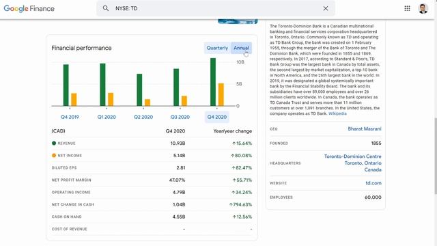This screenshot has width=437, height=246.
Task: Click the Q1 2020 orange net income bar
Action: pos(111,99)
